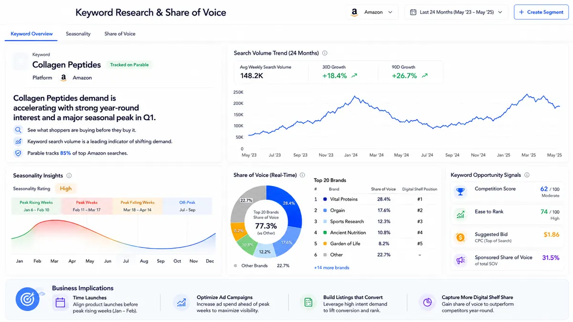Click the 8.2% orange donut segment
This screenshot has width=573, height=322.
238,231
